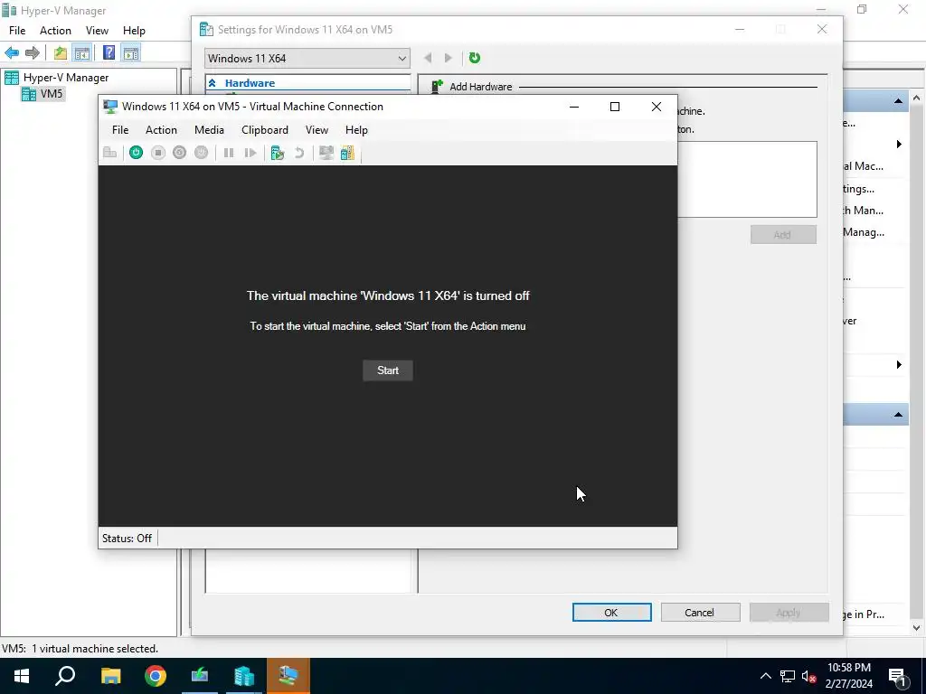This screenshot has width=926, height=694.
Task: Collapse the Hardware section in Settings
Action: (x=212, y=83)
